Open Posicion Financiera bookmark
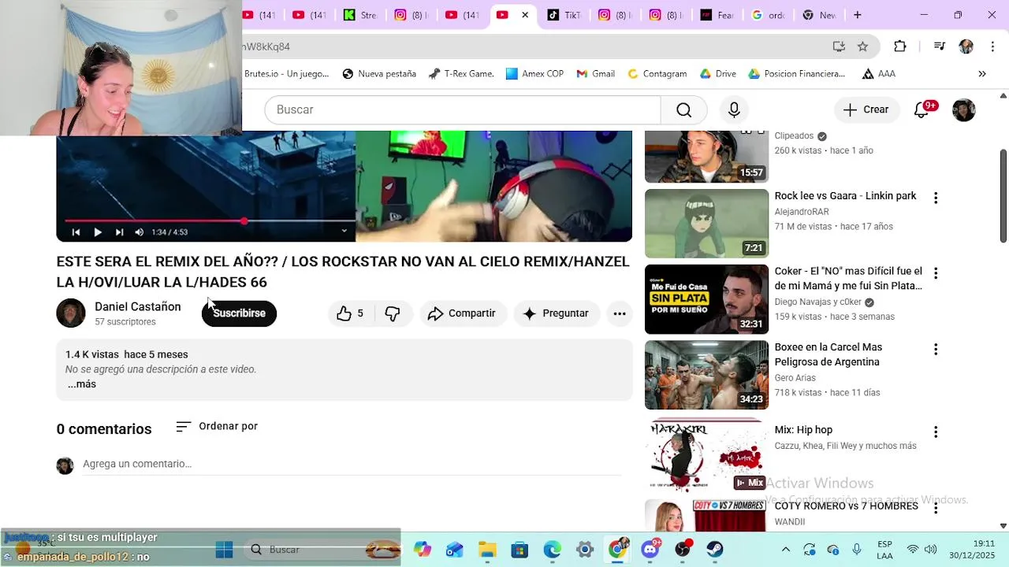The height and width of the screenshot is (567, 1009). click(x=796, y=74)
